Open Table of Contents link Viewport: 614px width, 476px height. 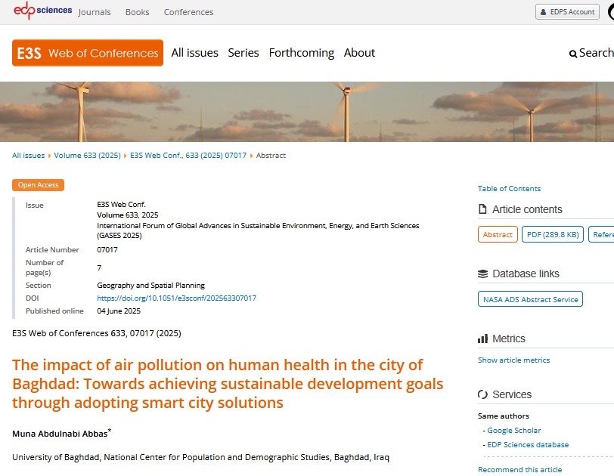coord(509,189)
